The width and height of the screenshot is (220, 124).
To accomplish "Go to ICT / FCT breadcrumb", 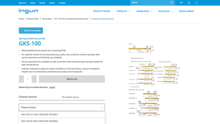I will 71,19.
